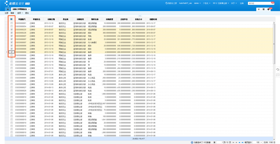This screenshot has height=144, width=280.
Task: Click the vertical scrollbar thumb of grid
Action: [274, 44]
